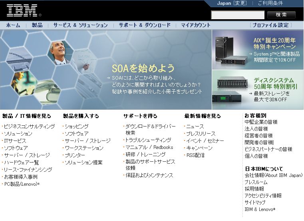Open the ご利用条件 terms link
Screen dimensions: 304x221
[x=270, y=3]
